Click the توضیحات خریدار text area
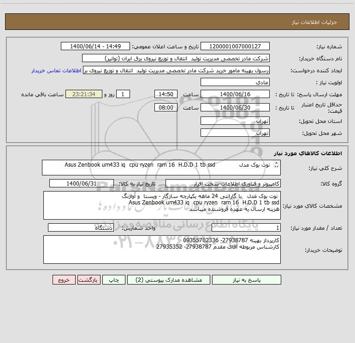The image size is (355, 343). click(x=162, y=250)
